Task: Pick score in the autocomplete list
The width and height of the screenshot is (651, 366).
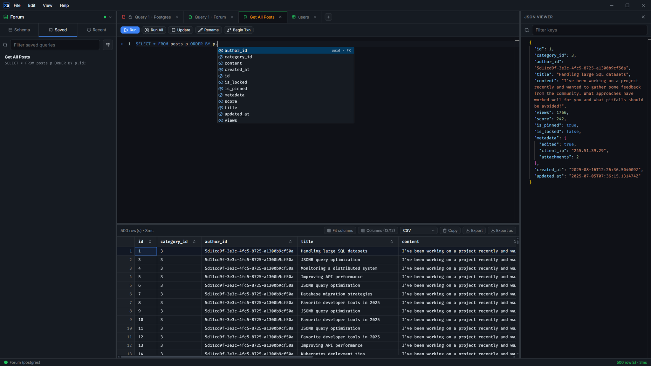Action: (285, 101)
